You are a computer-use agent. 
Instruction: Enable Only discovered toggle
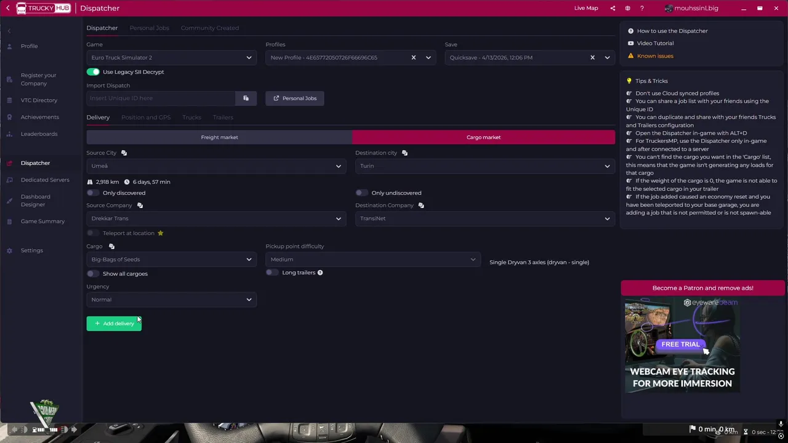pos(92,193)
